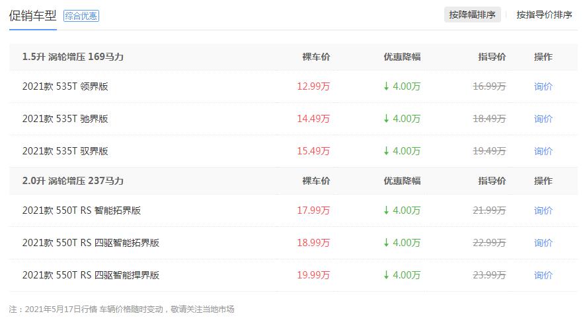Click group header 1.5升 涡轮增压 169马力
Image resolution: width=587 pixels, height=322 pixels.
click(73, 57)
